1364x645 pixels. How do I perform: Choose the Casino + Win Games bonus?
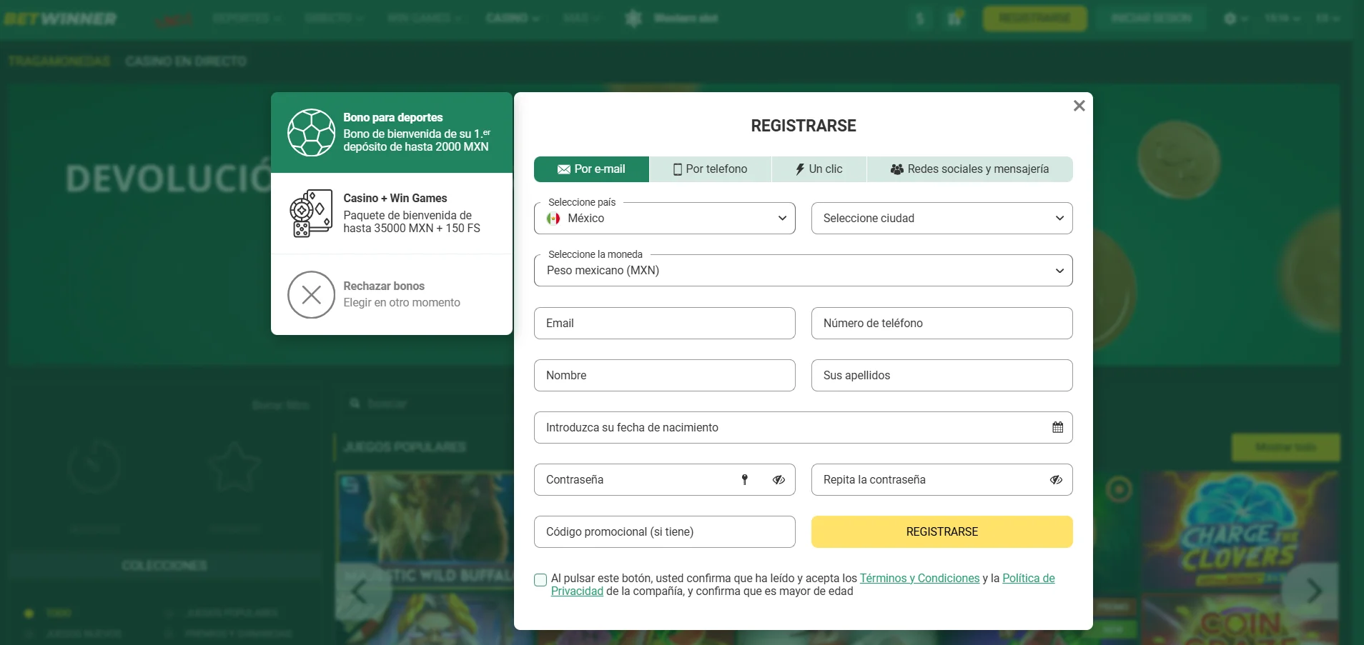(392, 213)
